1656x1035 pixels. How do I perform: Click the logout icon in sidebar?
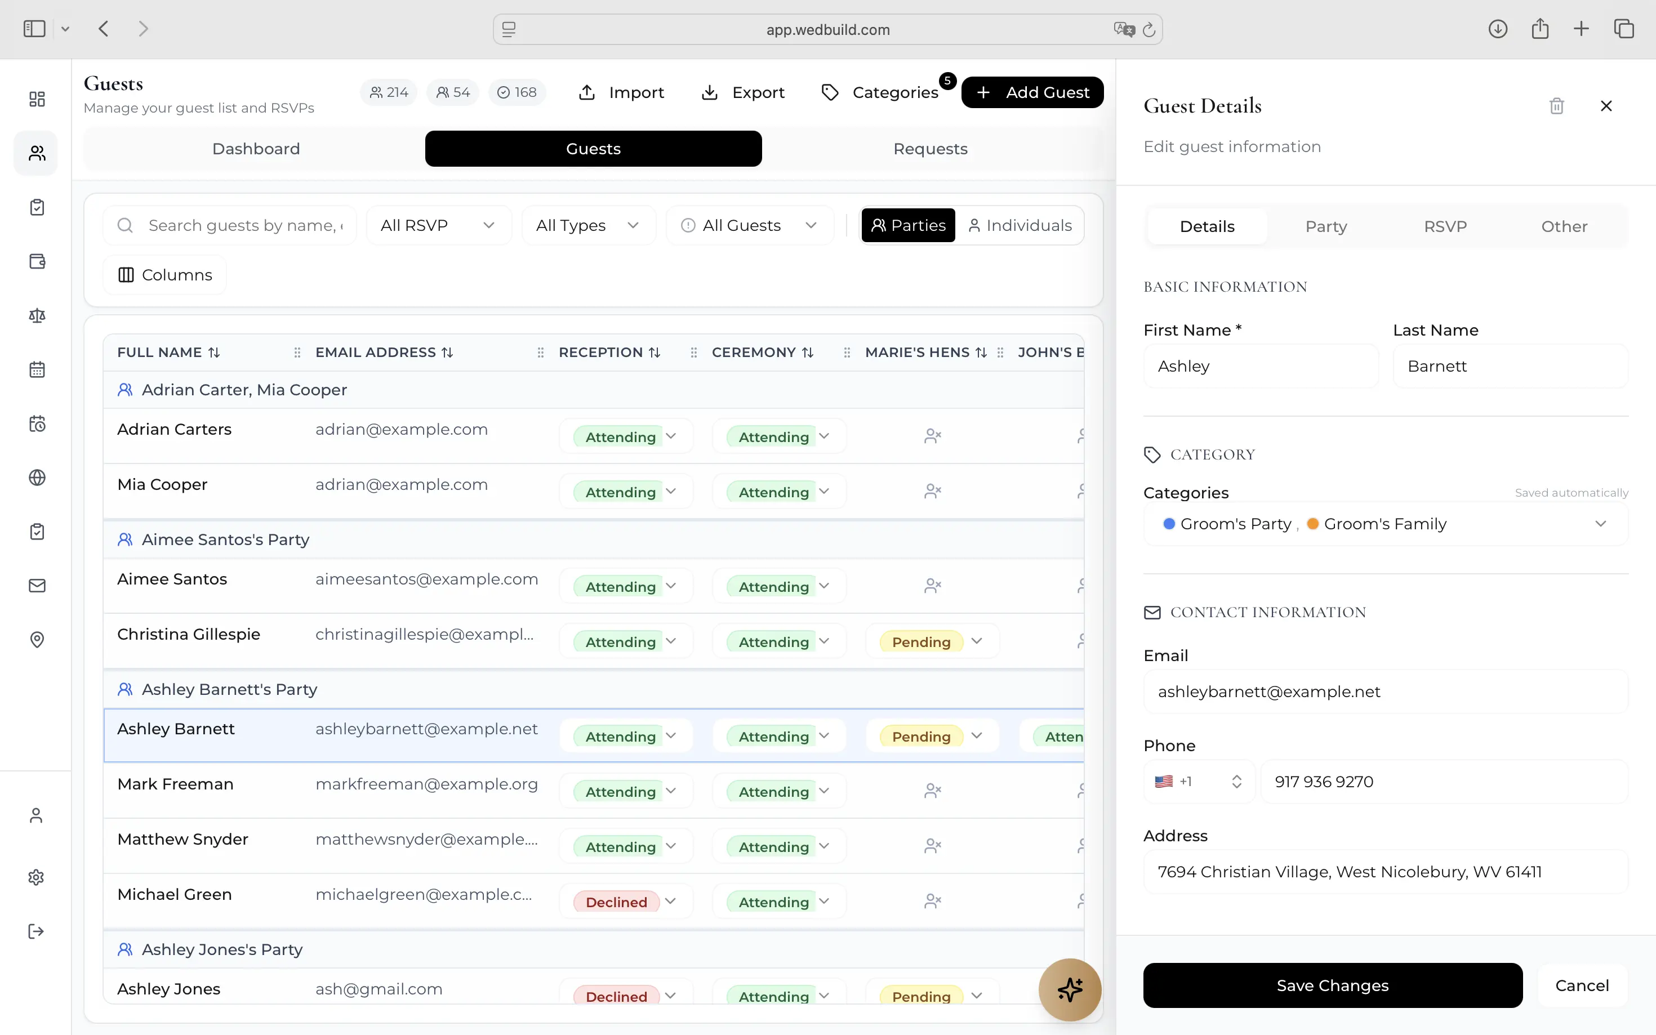36,931
